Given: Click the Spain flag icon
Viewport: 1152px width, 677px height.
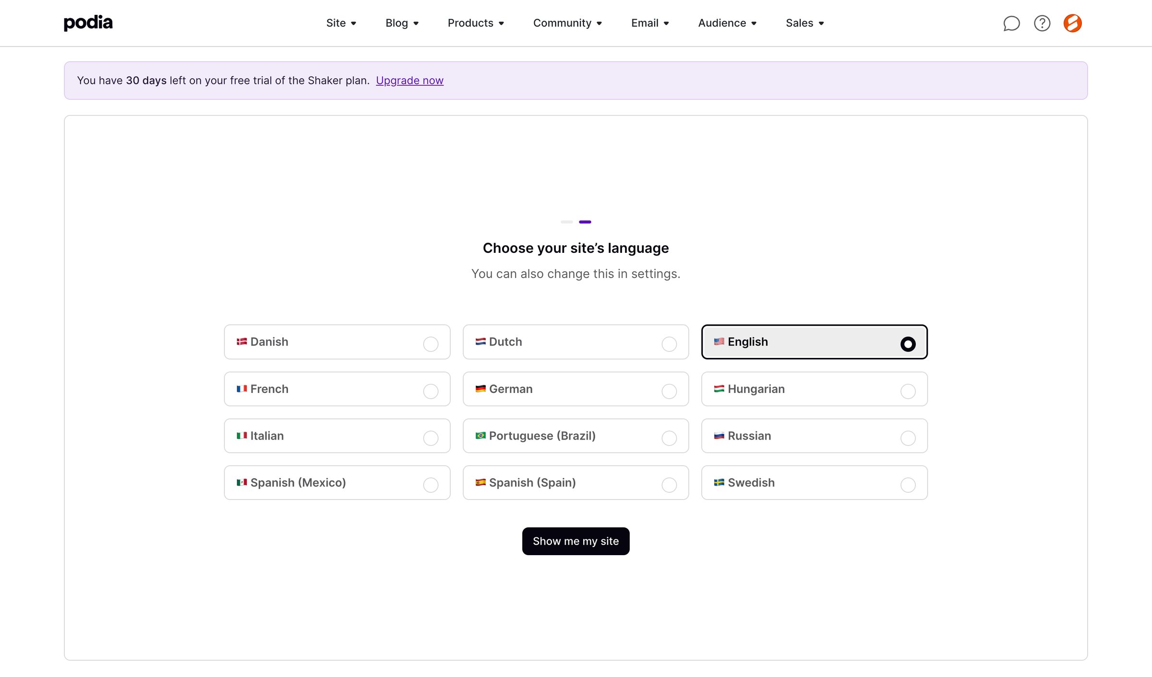Looking at the screenshot, I should coord(480,482).
